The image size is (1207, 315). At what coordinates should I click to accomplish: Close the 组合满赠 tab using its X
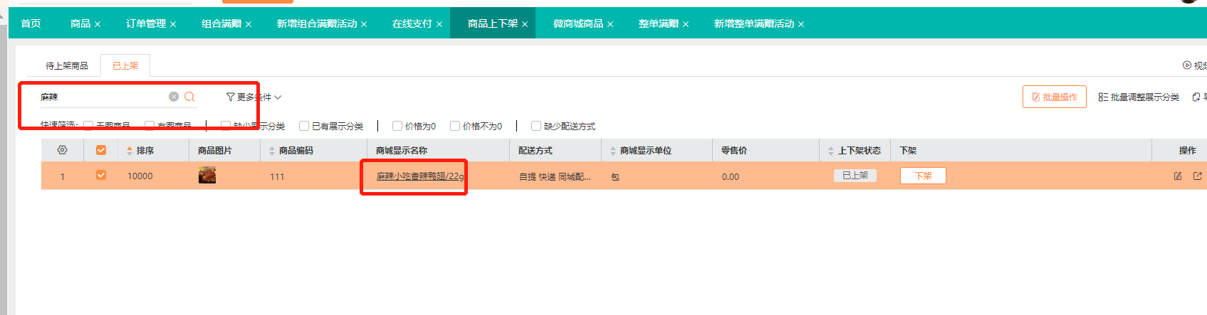(x=249, y=24)
